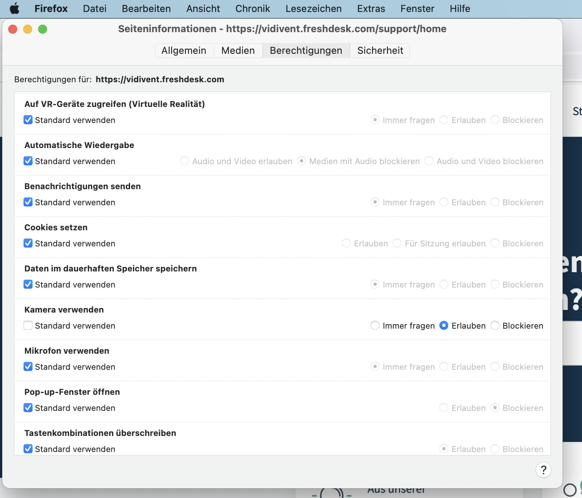
Task: Select Erlauben for VR-Geräte zugreifen
Action: coord(444,120)
